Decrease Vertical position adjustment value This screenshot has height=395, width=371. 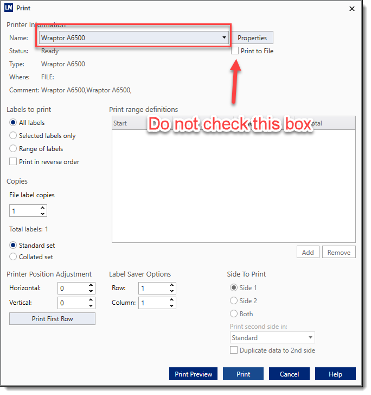coord(91,306)
